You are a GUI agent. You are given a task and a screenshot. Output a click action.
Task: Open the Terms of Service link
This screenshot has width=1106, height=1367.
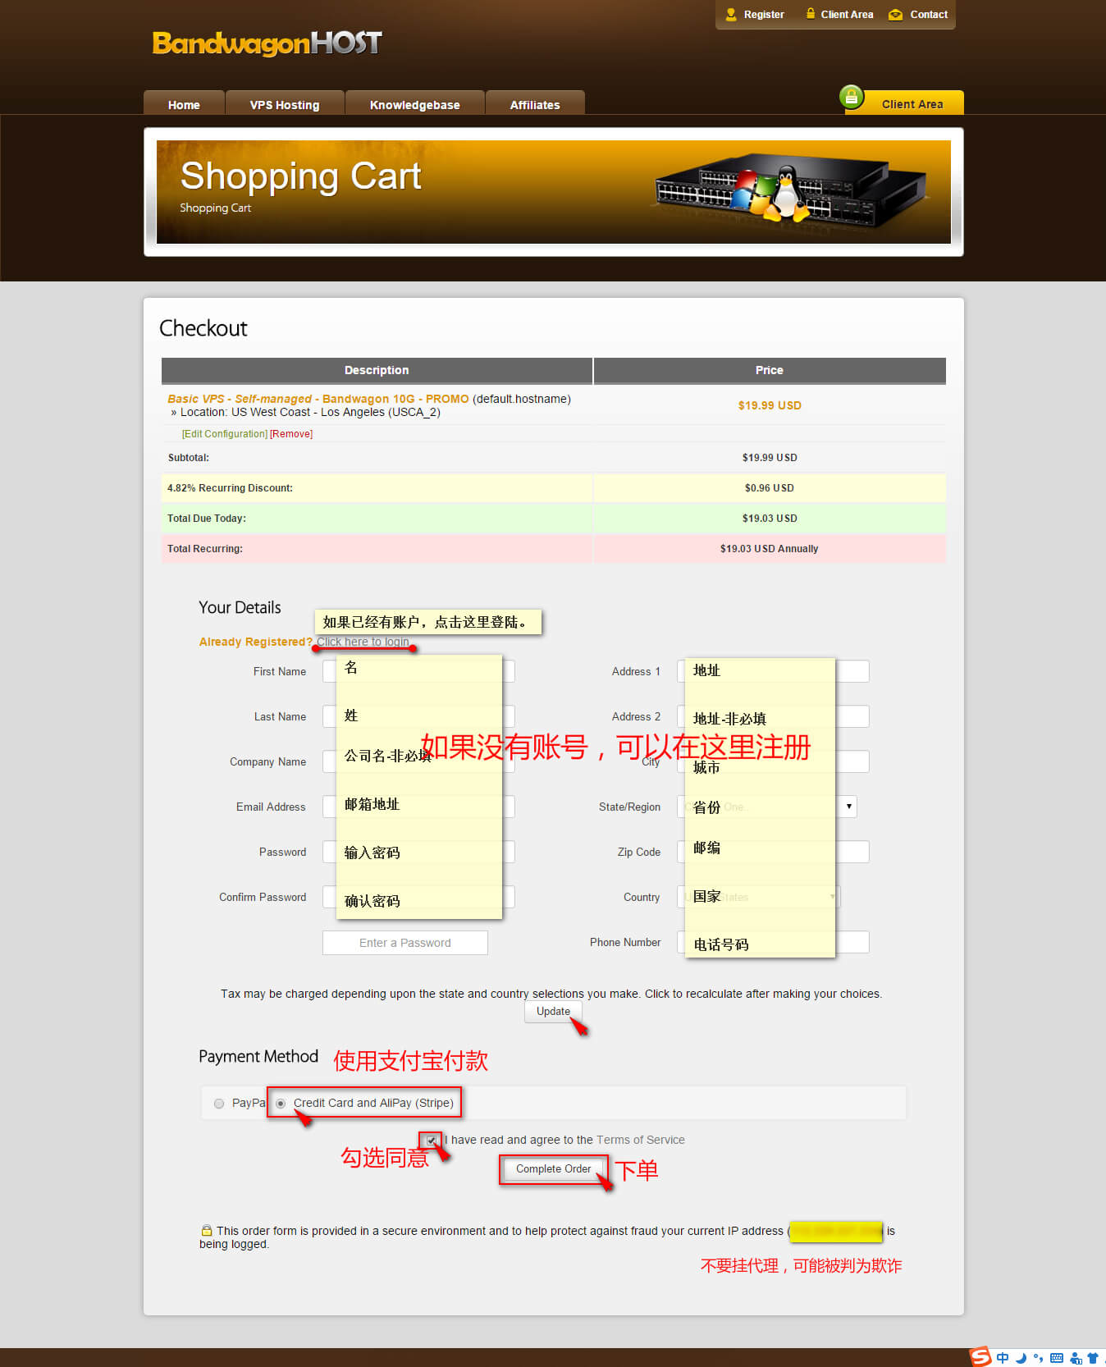(640, 1140)
